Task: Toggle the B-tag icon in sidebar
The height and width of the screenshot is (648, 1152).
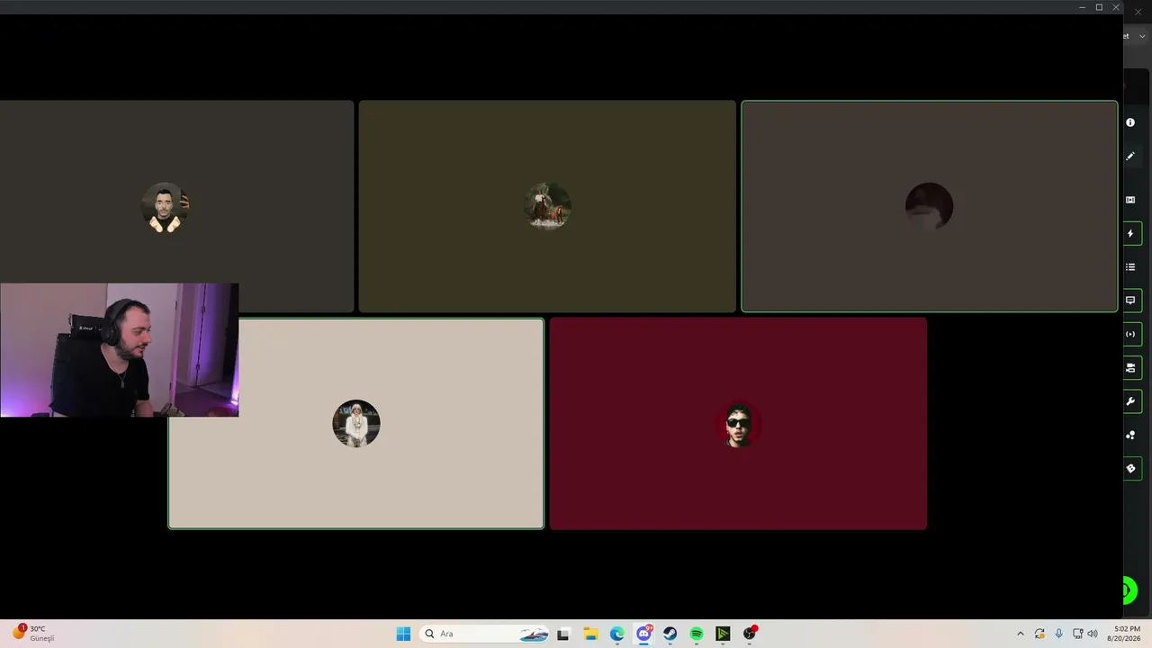Action: pos(1130,468)
